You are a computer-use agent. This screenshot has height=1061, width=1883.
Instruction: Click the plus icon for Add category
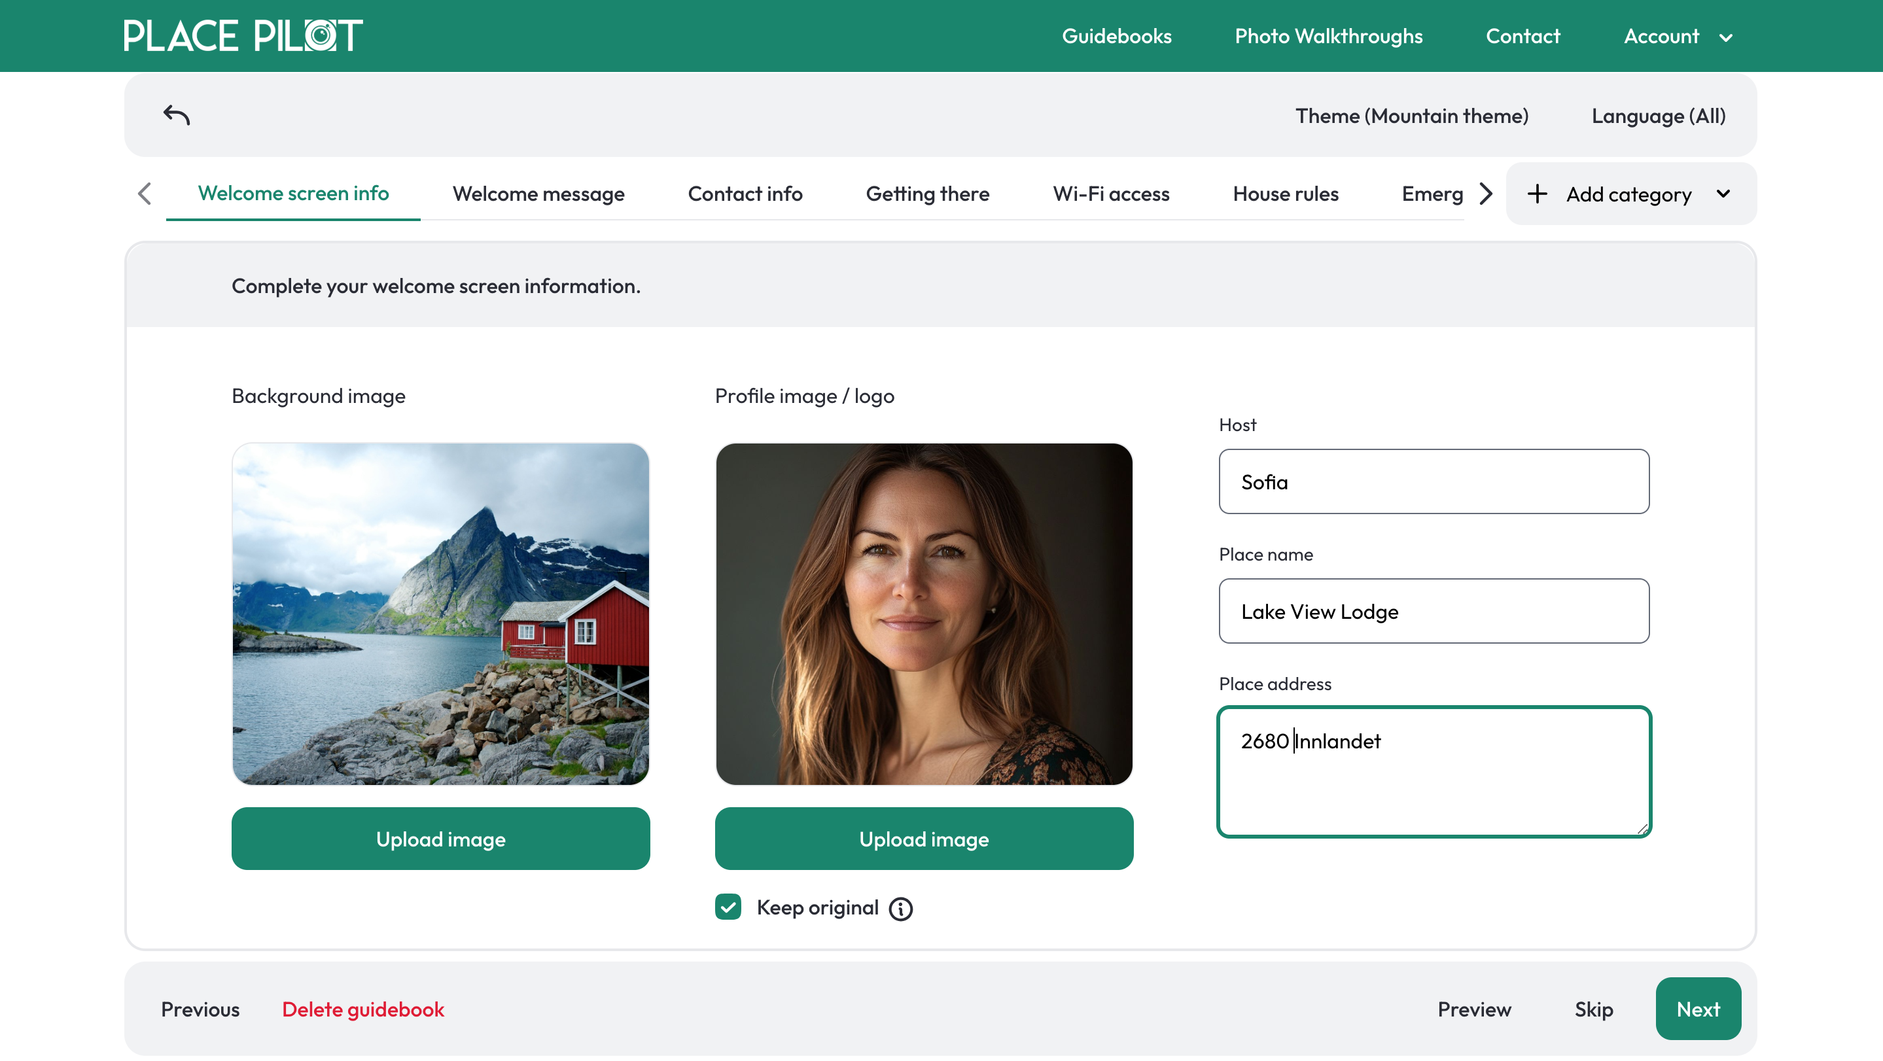[x=1538, y=194]
